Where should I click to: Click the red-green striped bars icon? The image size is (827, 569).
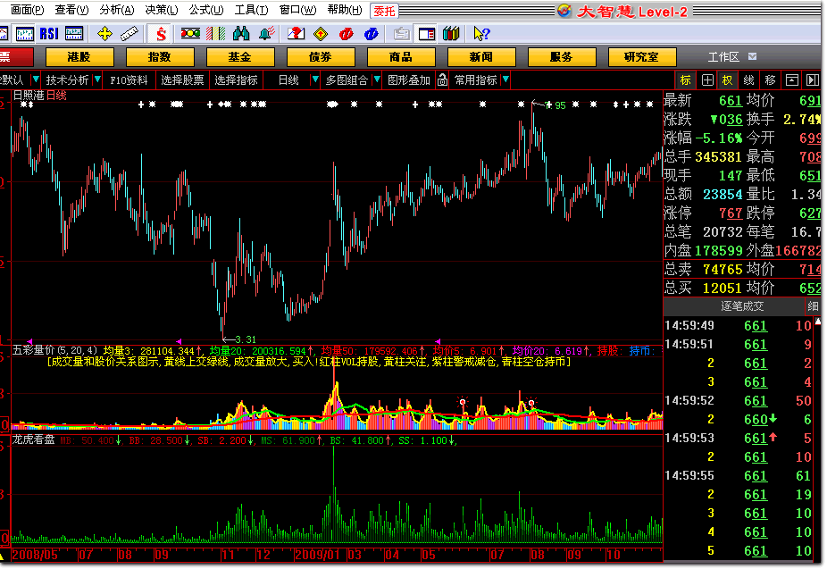[x=216, y=34]
